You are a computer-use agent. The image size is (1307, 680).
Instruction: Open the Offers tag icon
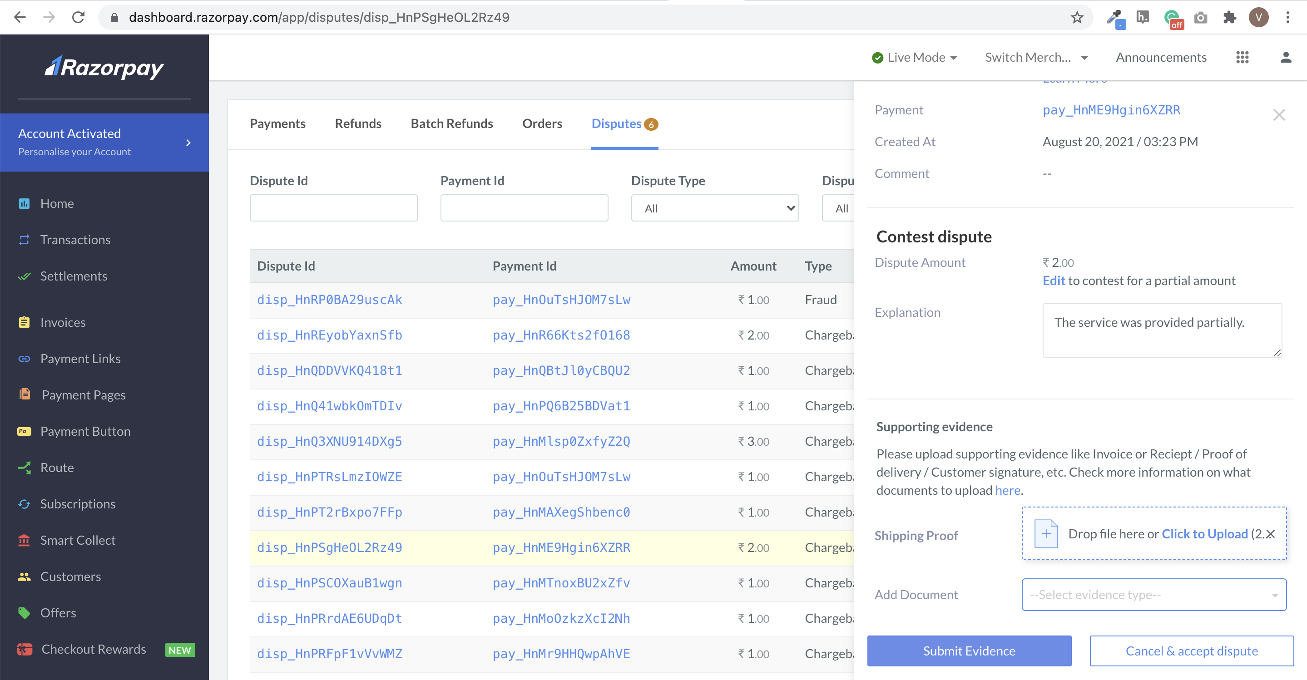tap(24, 613)
